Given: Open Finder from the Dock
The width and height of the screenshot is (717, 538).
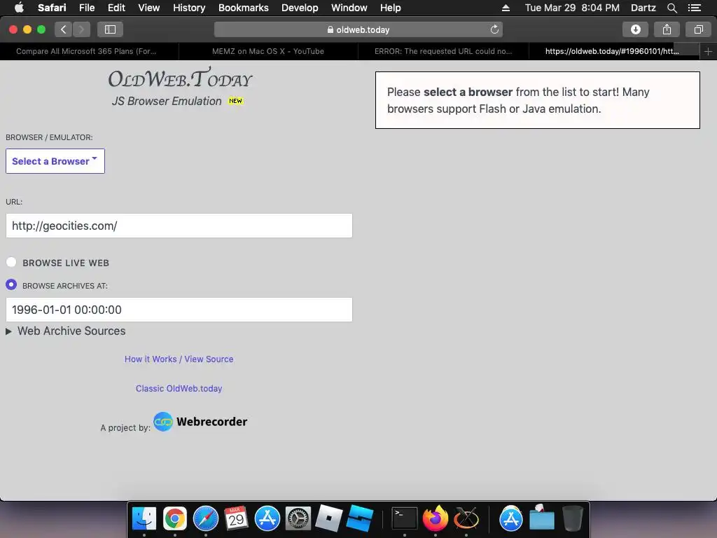Looking at the screenshot, I should 144,519.
